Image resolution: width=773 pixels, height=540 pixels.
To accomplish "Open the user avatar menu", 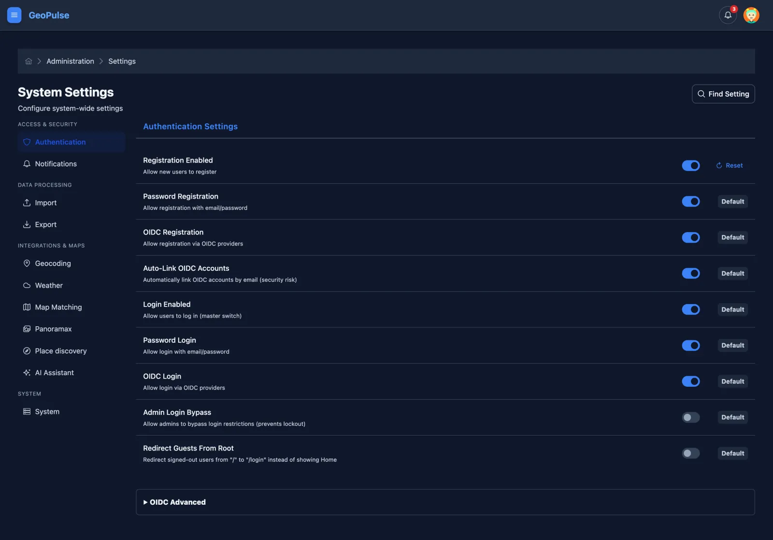I will click(751, 15).
